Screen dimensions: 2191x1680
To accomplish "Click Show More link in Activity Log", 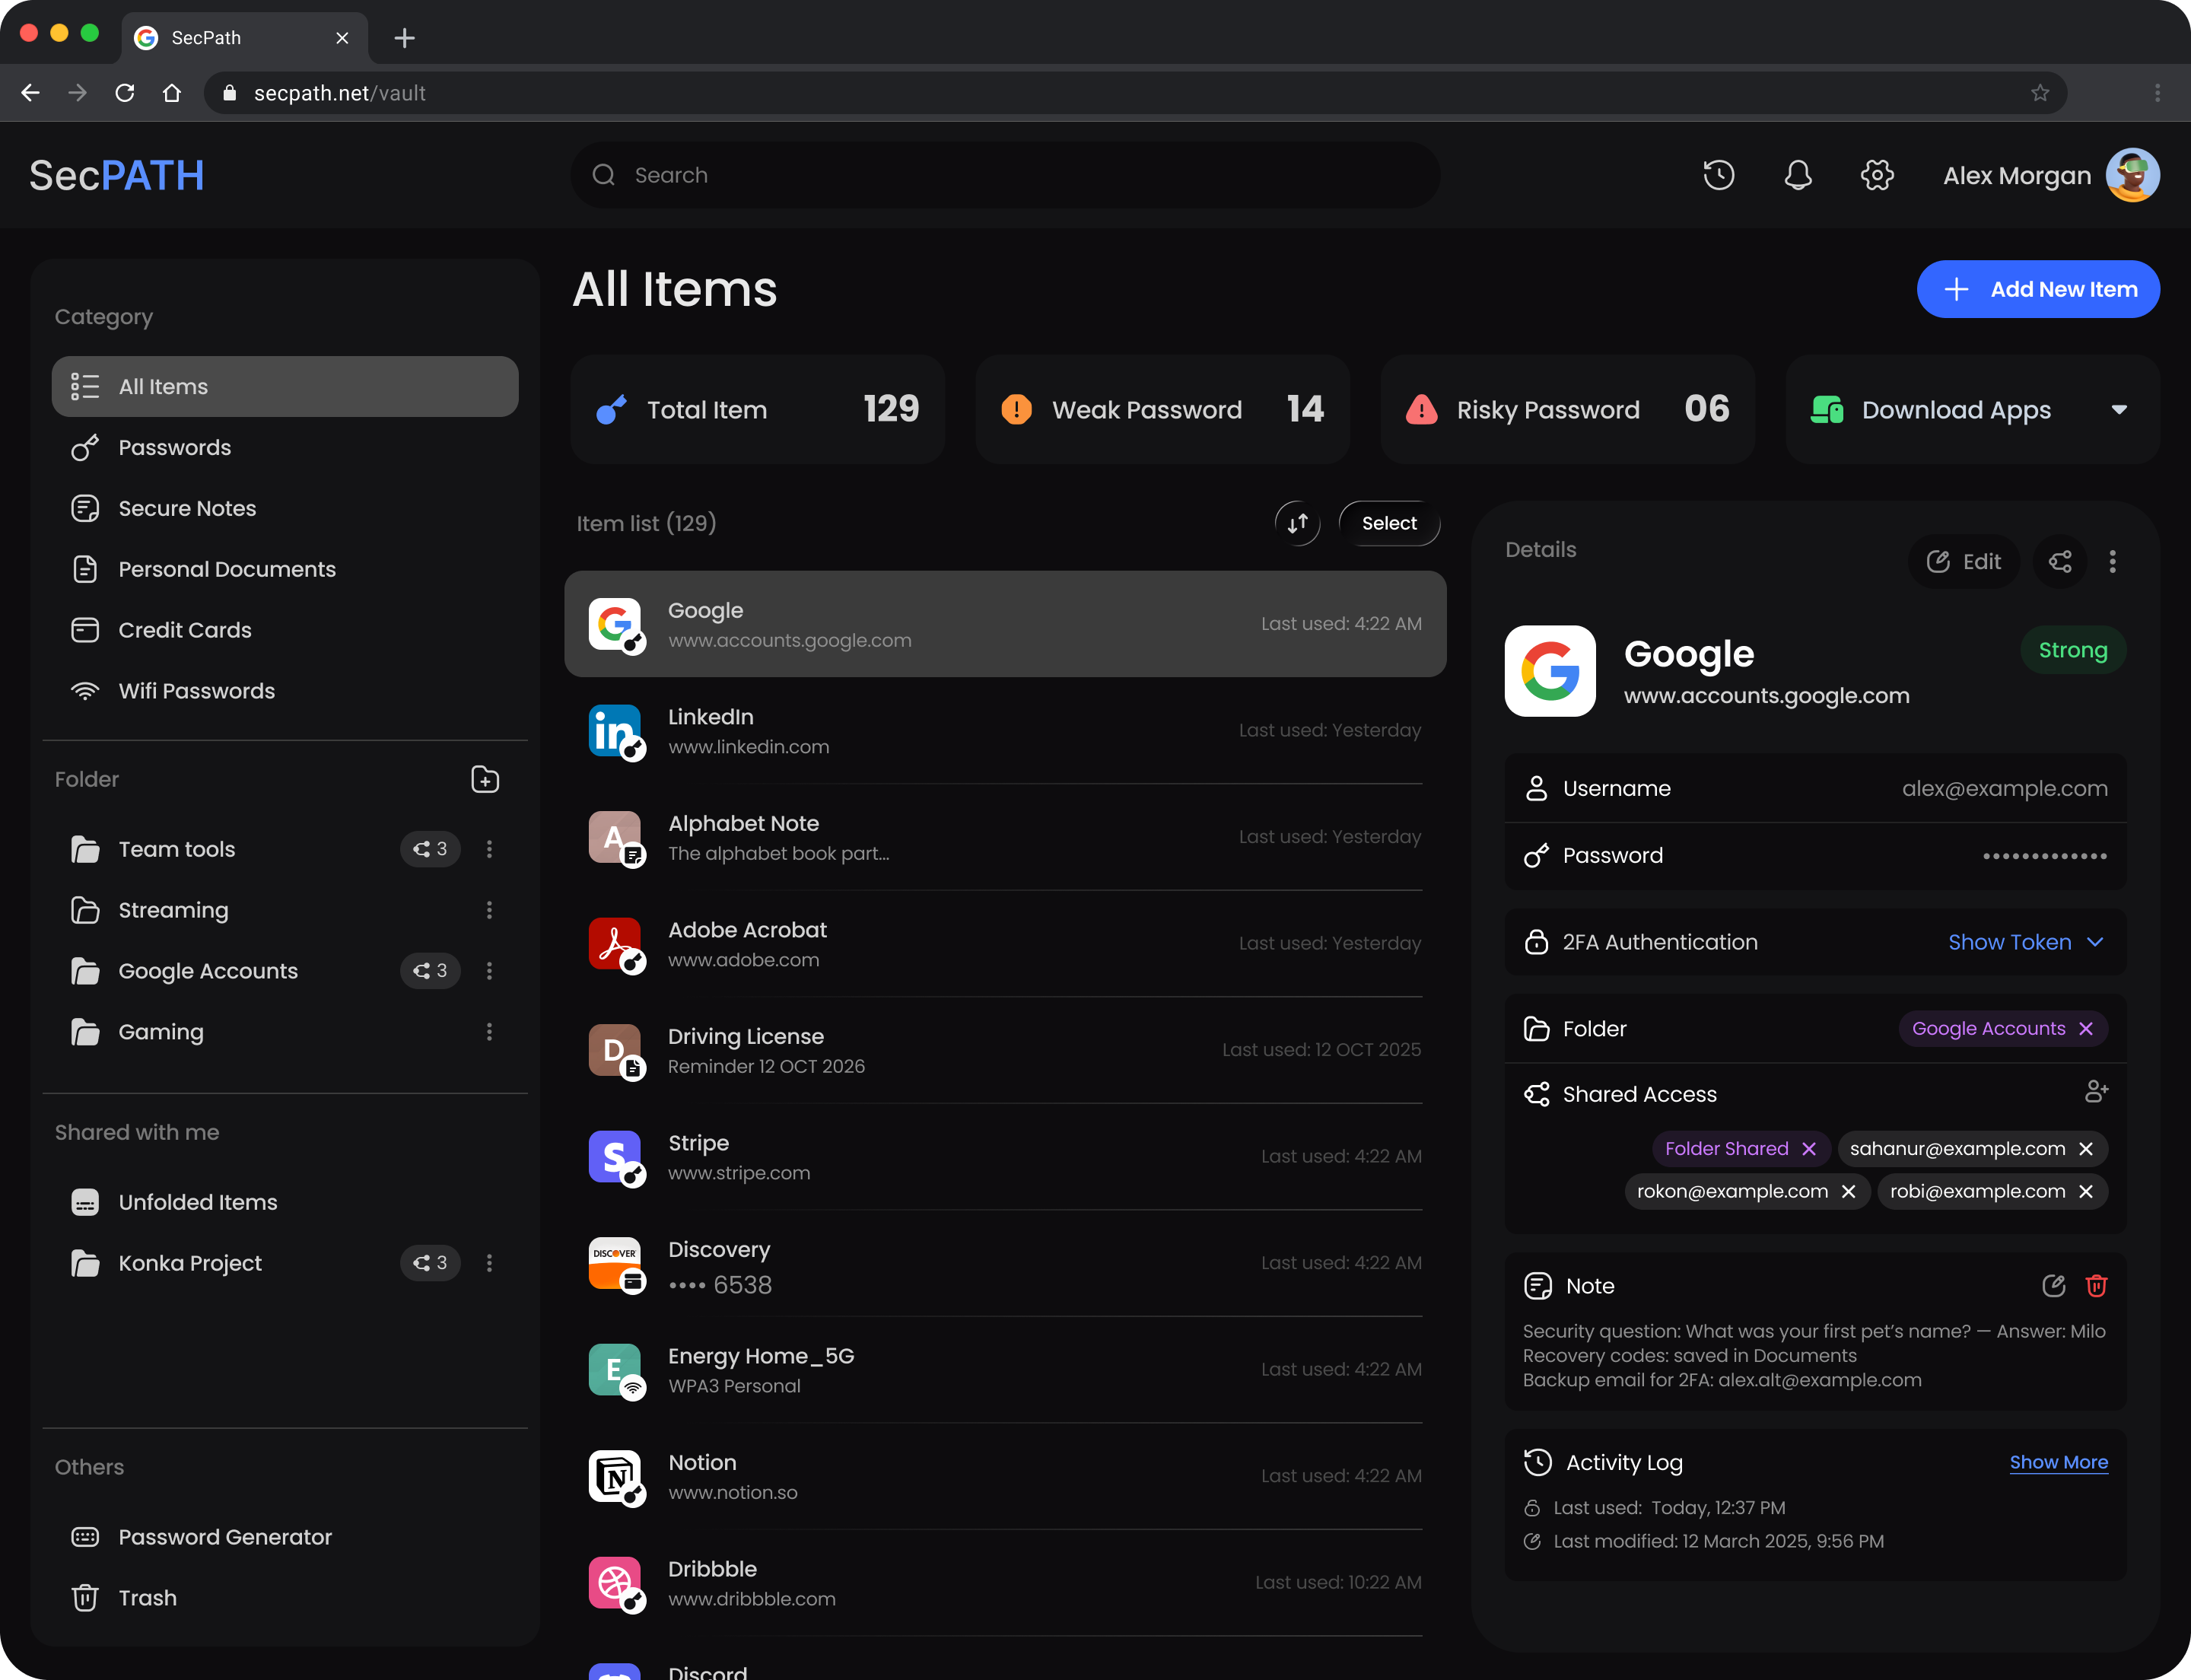I will pos(2058,1462).
